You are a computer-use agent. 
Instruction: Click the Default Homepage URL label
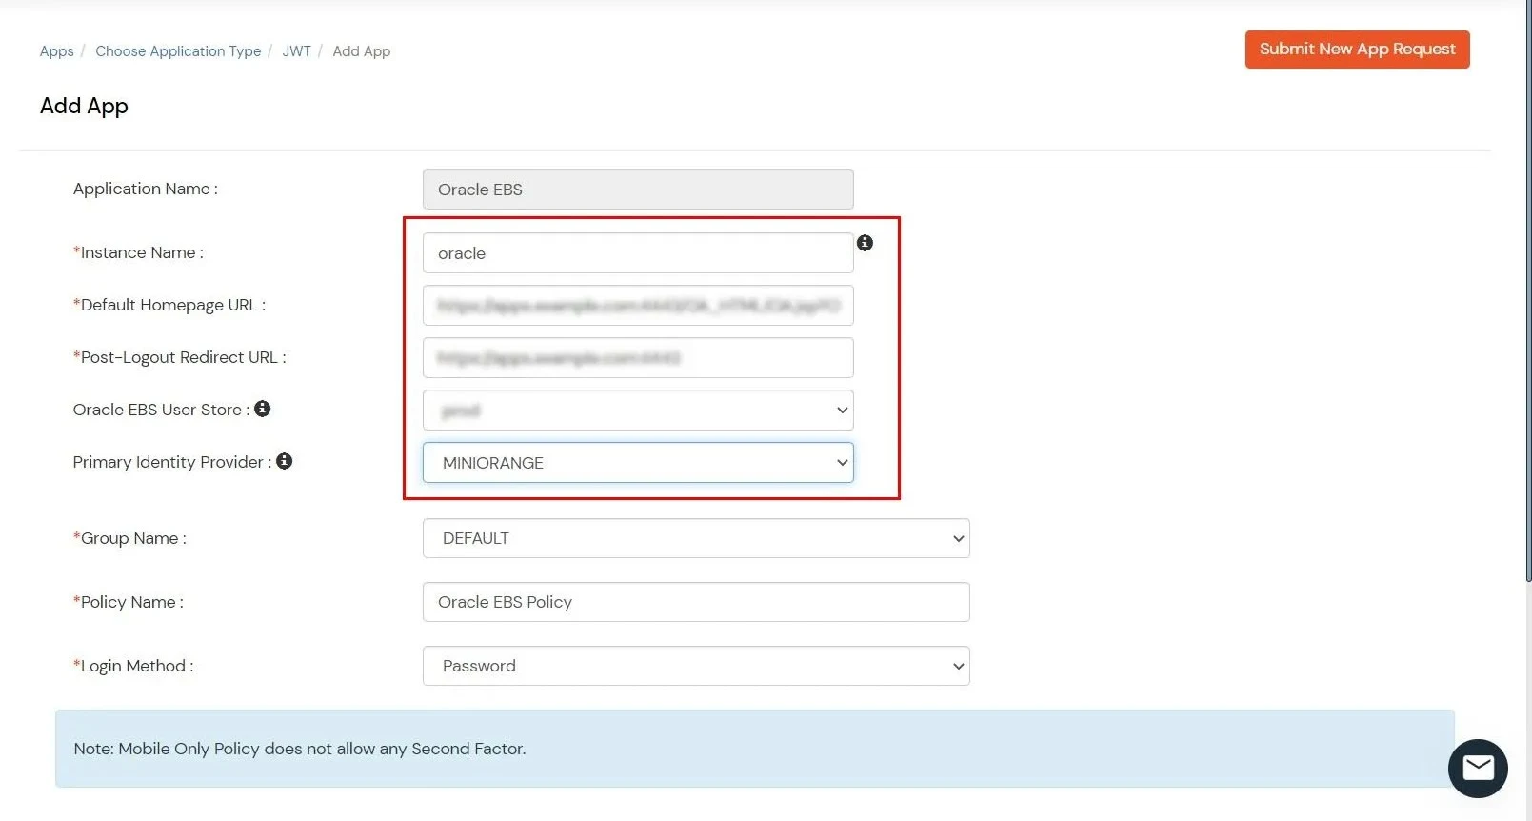click(x=169, y=305)
